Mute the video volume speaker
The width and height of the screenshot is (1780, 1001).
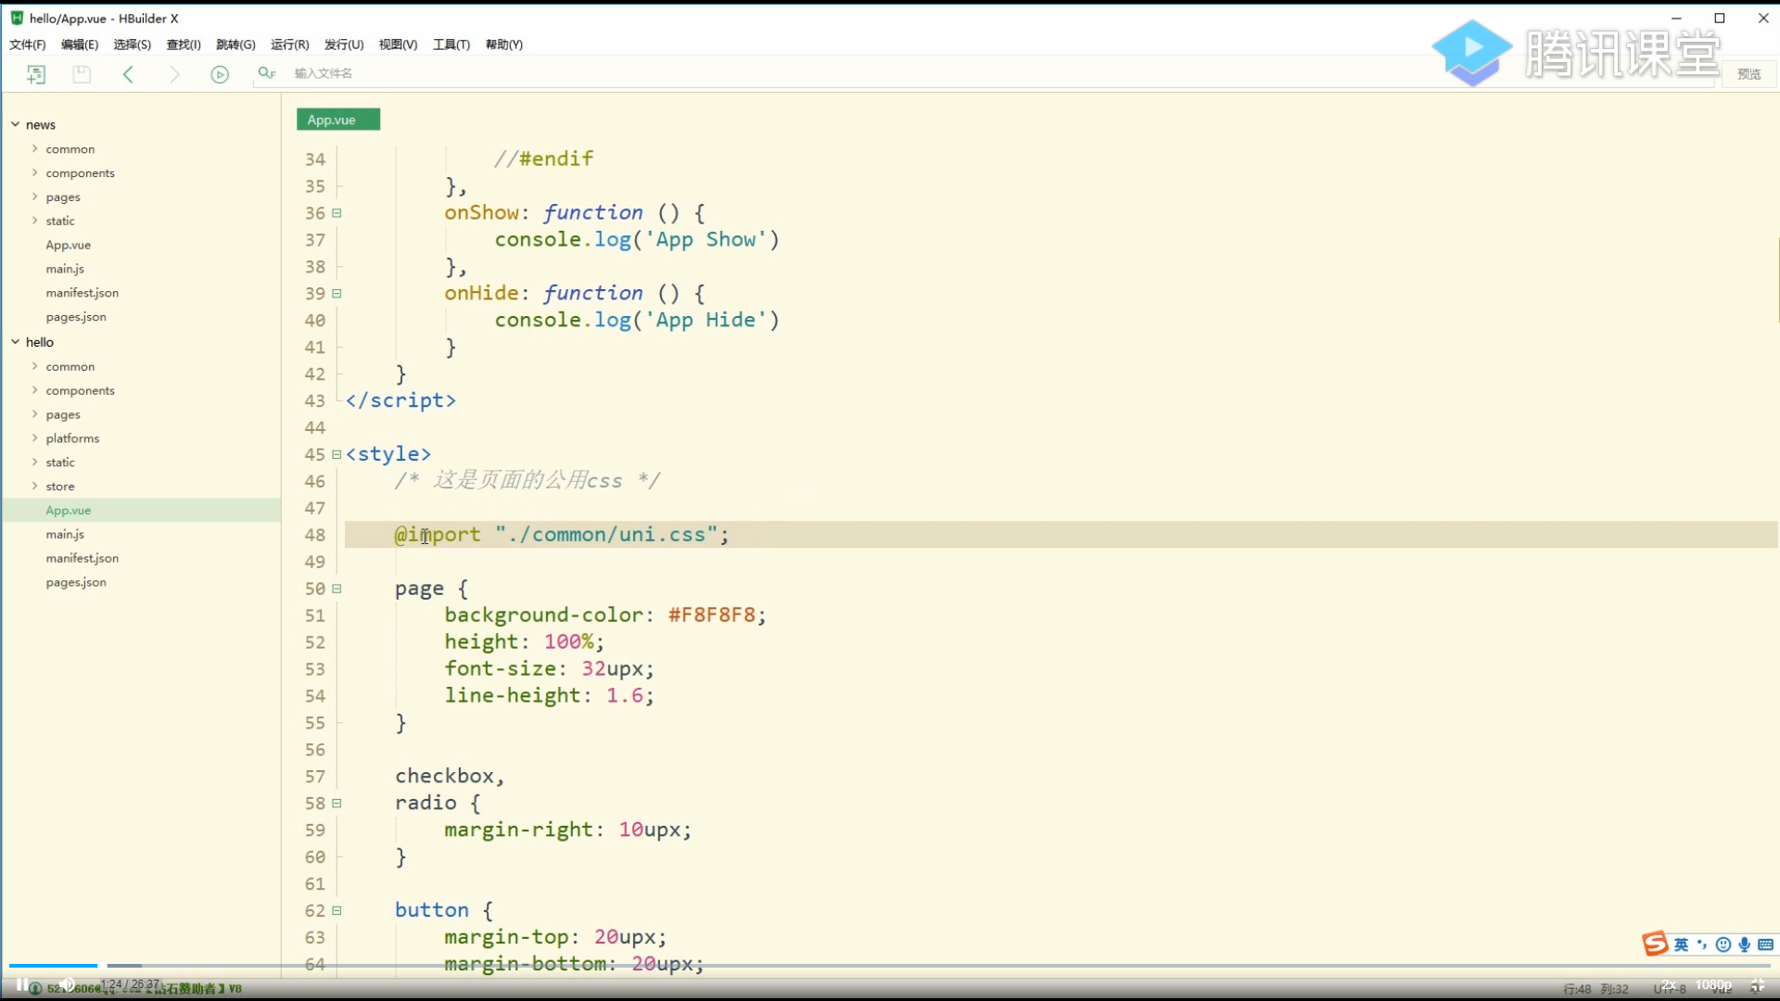tap(67, 984)
